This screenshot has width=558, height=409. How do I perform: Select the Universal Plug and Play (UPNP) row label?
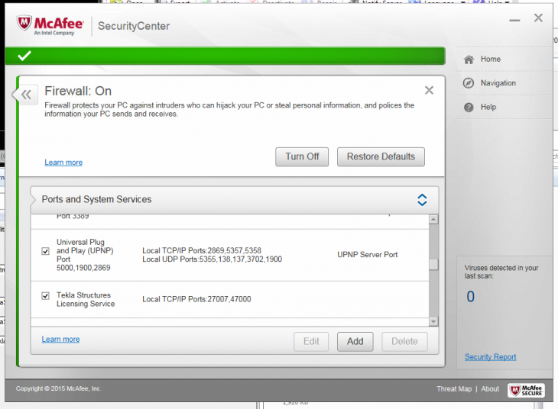tap(85, 255)
